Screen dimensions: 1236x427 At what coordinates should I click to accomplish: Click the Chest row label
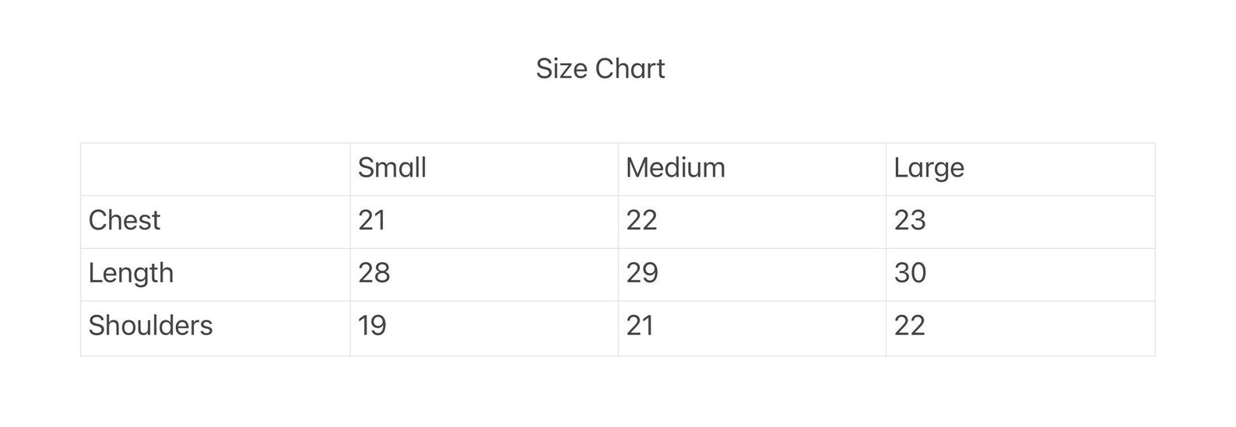pos(125,220)
